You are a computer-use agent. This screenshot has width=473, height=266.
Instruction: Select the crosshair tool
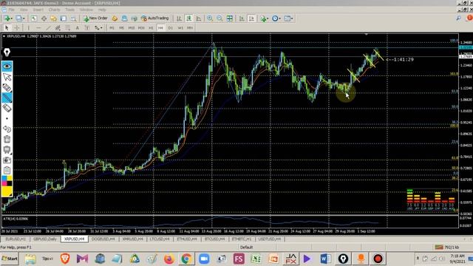[17, 28]
